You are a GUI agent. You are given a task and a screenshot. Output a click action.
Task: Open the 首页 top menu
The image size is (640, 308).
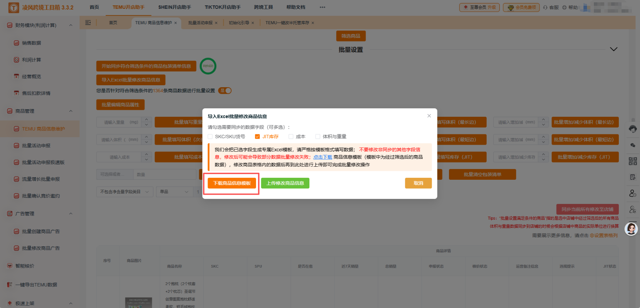point(94,7)
